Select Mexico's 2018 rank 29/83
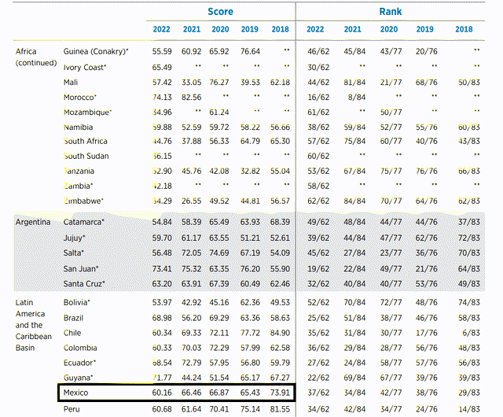 [469, 393]
